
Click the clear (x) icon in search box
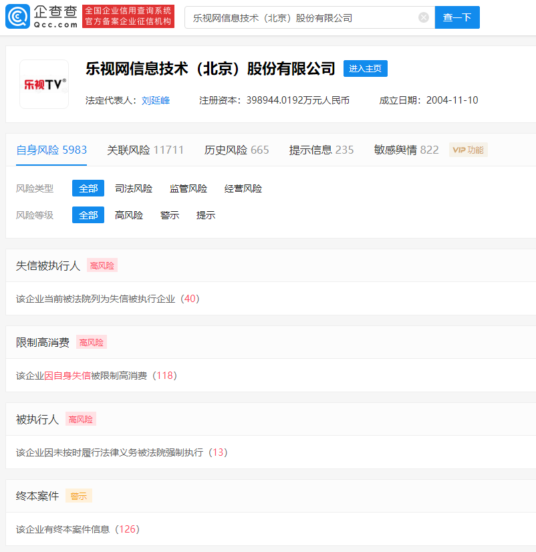point(423,17)
